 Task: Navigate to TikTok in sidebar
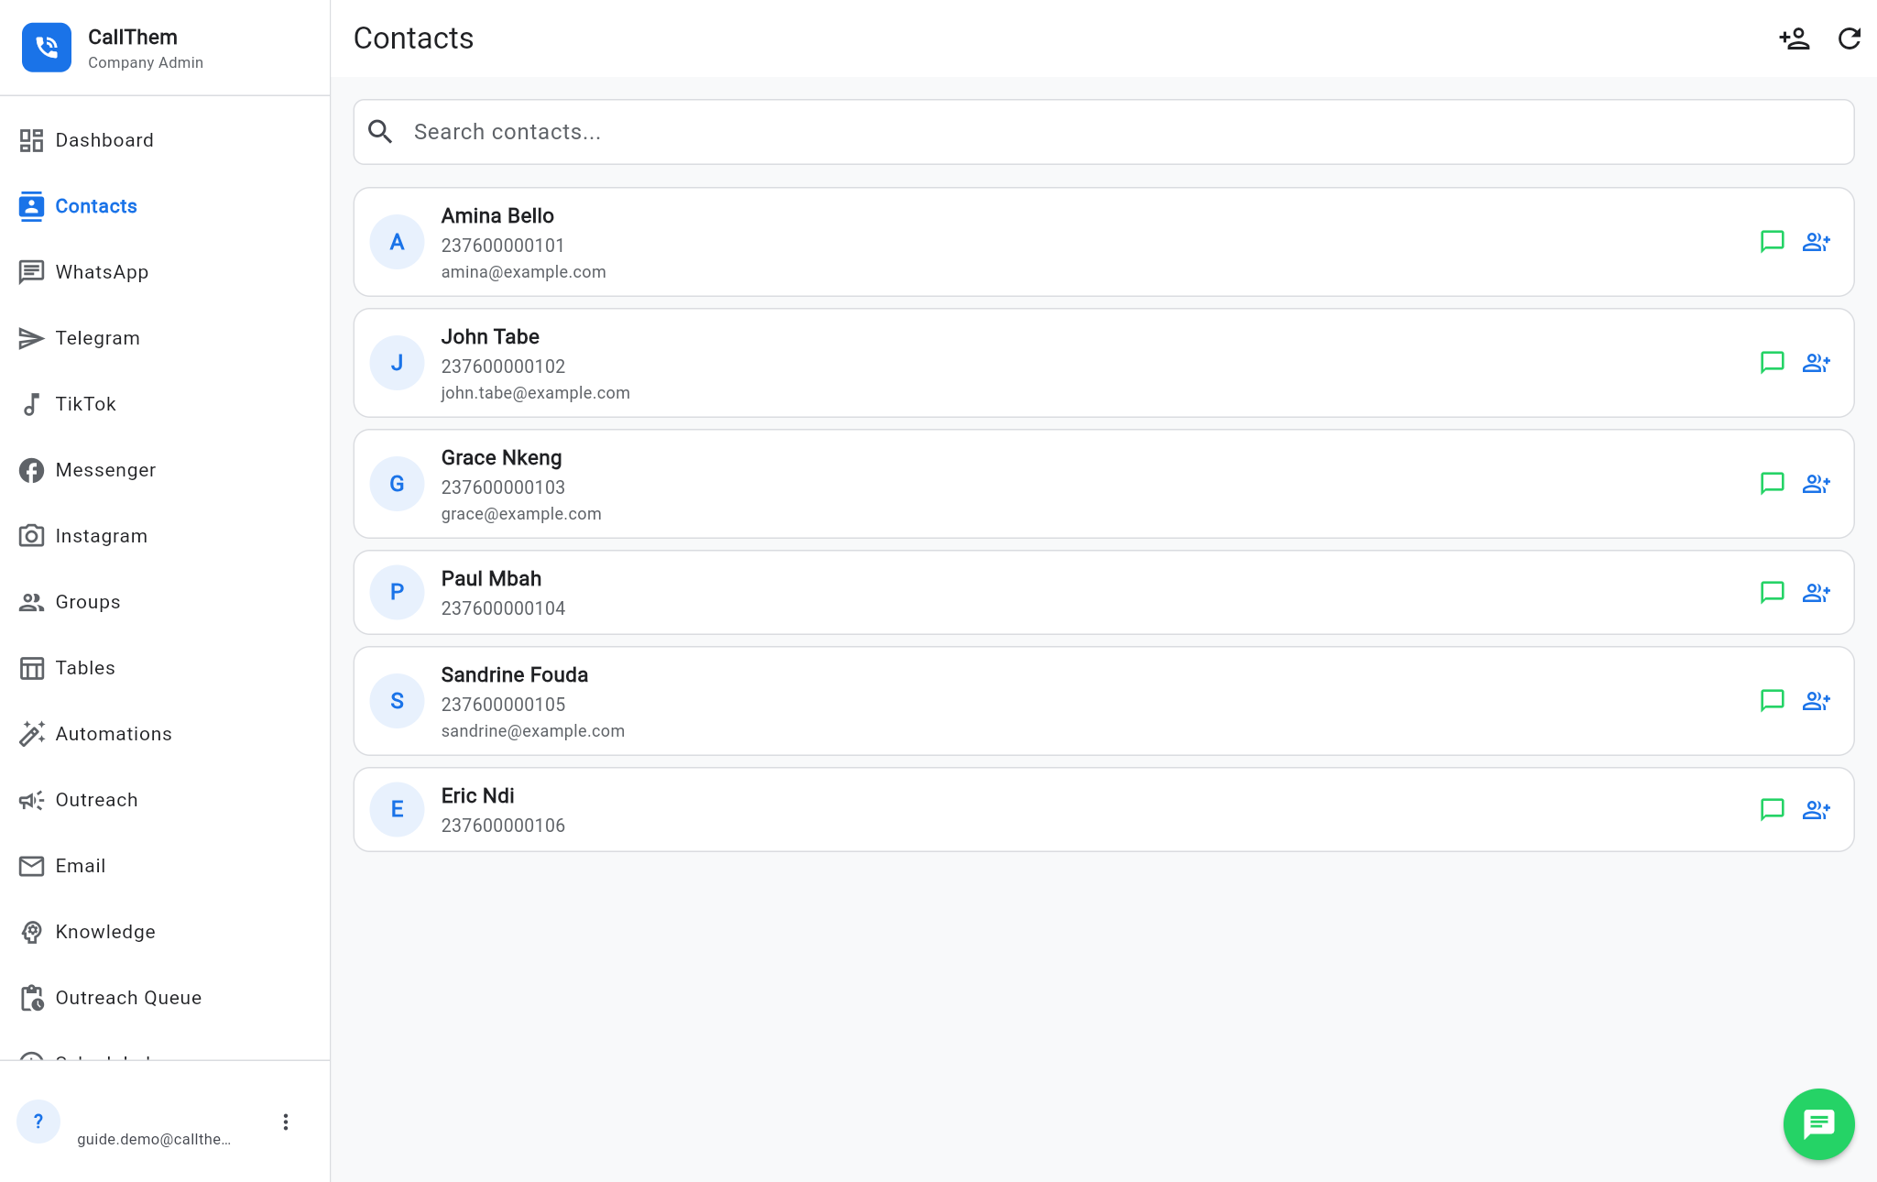tap(165, 404)
